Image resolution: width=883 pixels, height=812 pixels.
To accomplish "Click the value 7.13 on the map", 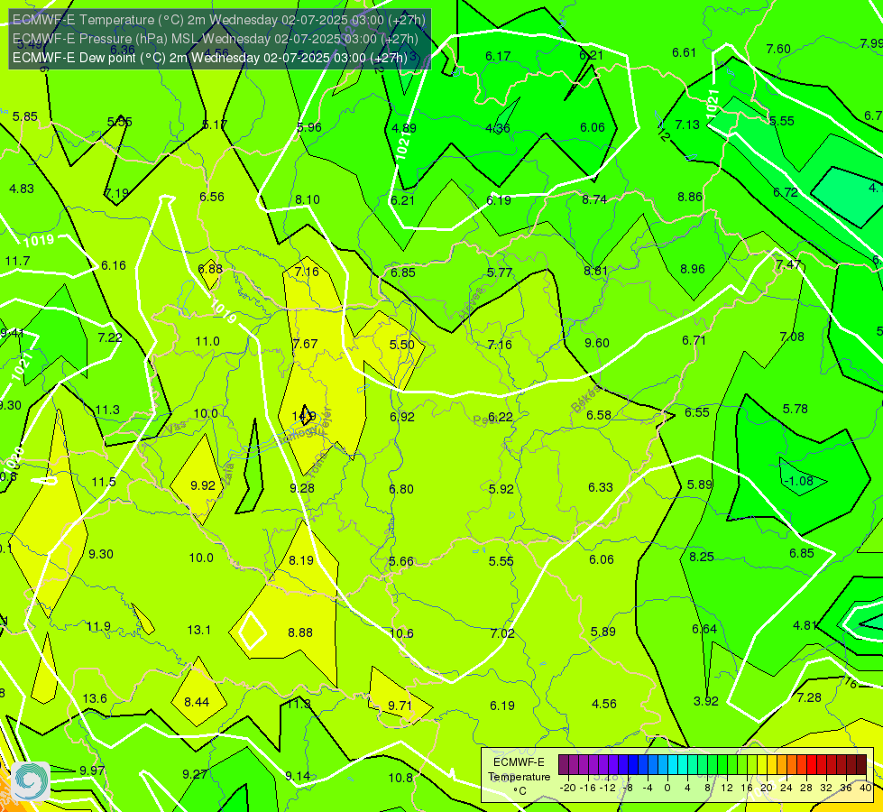I will (x=687, y=125).
